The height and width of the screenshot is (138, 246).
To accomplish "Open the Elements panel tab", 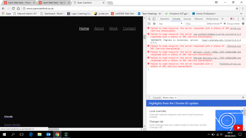I will 164,19.
